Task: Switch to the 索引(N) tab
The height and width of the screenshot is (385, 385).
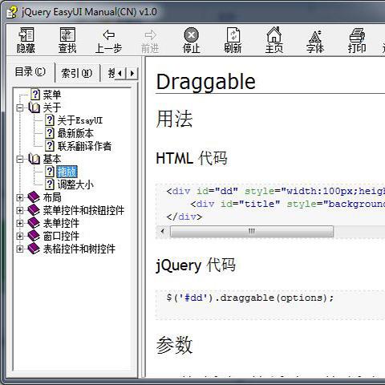Action: point(77,73)
